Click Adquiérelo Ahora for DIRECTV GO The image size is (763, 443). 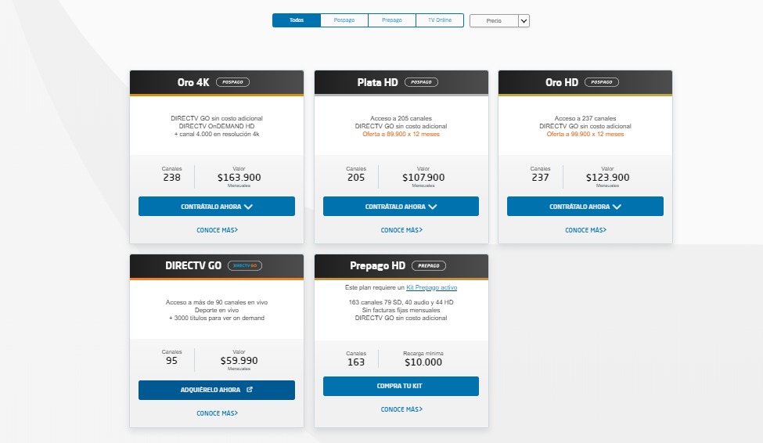coord(217,390)
